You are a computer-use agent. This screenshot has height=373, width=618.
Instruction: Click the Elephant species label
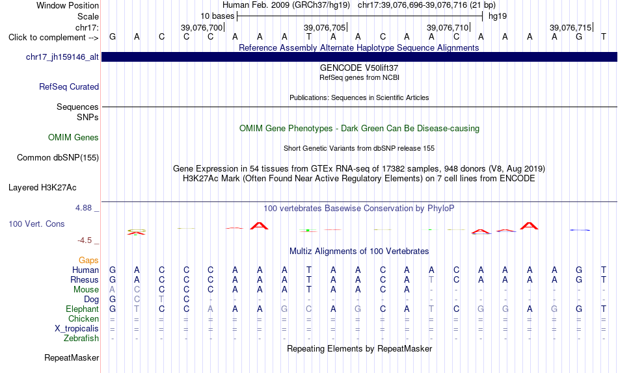tap(82, 309)
